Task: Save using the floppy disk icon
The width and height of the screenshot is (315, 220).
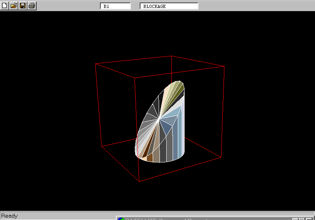Action: coord(23,6)
